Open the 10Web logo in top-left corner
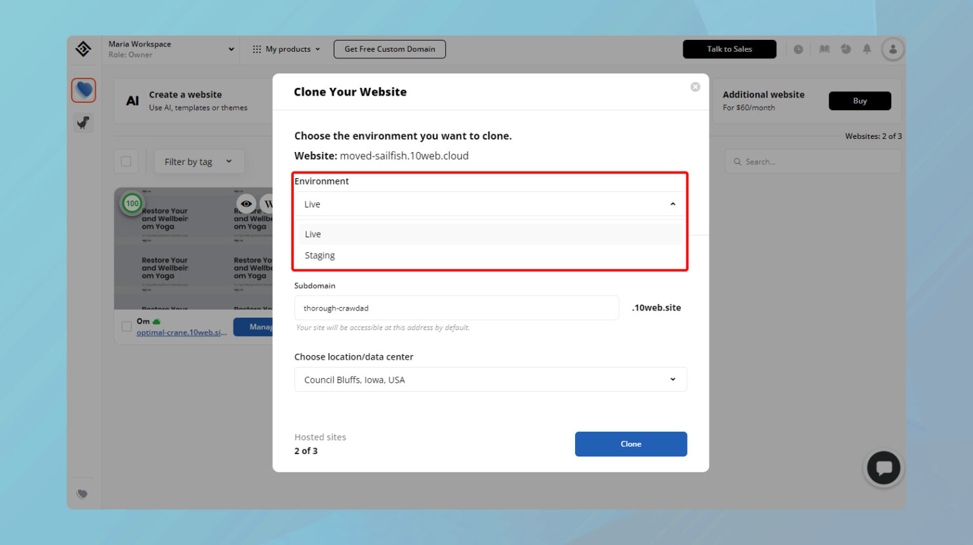Screen dimensions: 973x545 pyautogui.click(x=83, y=48)
